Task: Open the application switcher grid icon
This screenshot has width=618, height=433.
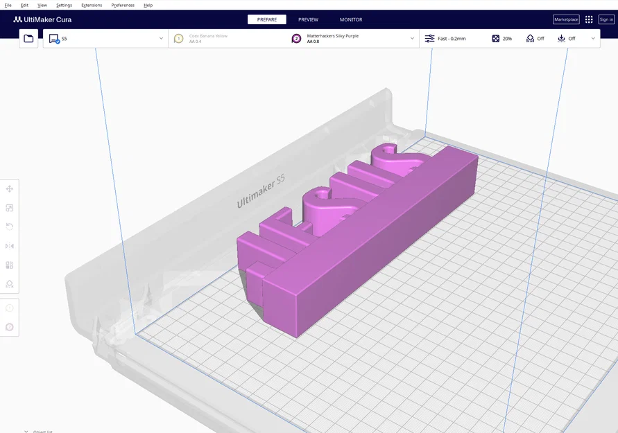Action: click(589, 19)
